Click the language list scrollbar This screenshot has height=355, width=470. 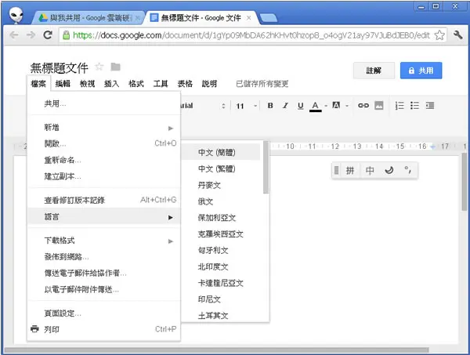(x=266, y=168)
